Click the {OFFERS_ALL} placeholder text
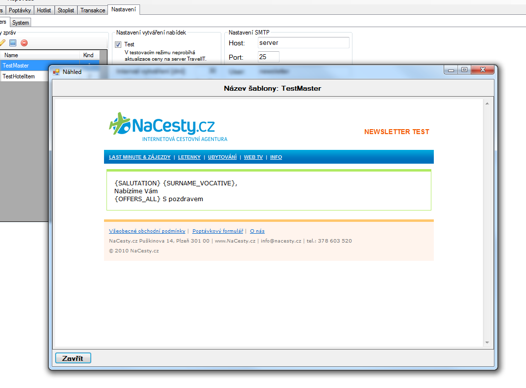The width and height of the screenshot is (526, 388). point(138,199)
